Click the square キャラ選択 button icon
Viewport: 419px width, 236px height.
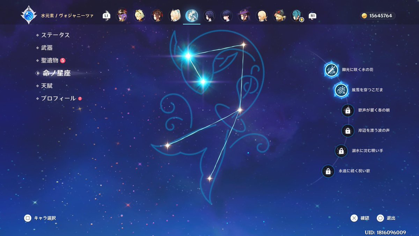pos(28,218)
